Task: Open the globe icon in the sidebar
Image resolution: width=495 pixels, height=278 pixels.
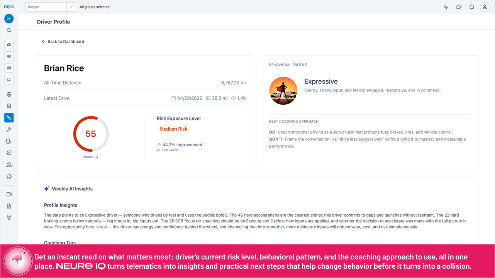Action: point(9,94)
